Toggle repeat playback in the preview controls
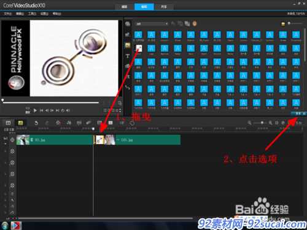This screenshot has height=230, width=307. (63, 110)
